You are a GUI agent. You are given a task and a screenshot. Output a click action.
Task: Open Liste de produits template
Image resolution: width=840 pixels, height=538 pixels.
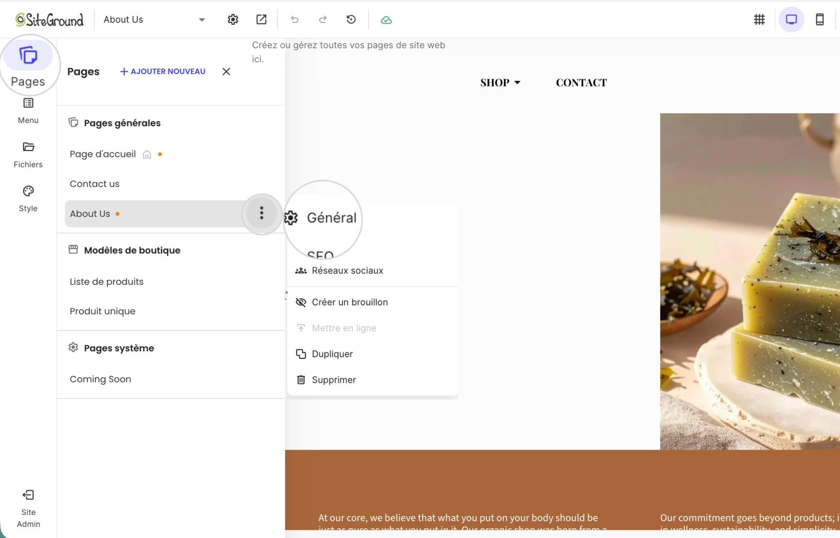click(x=107, y=282)
